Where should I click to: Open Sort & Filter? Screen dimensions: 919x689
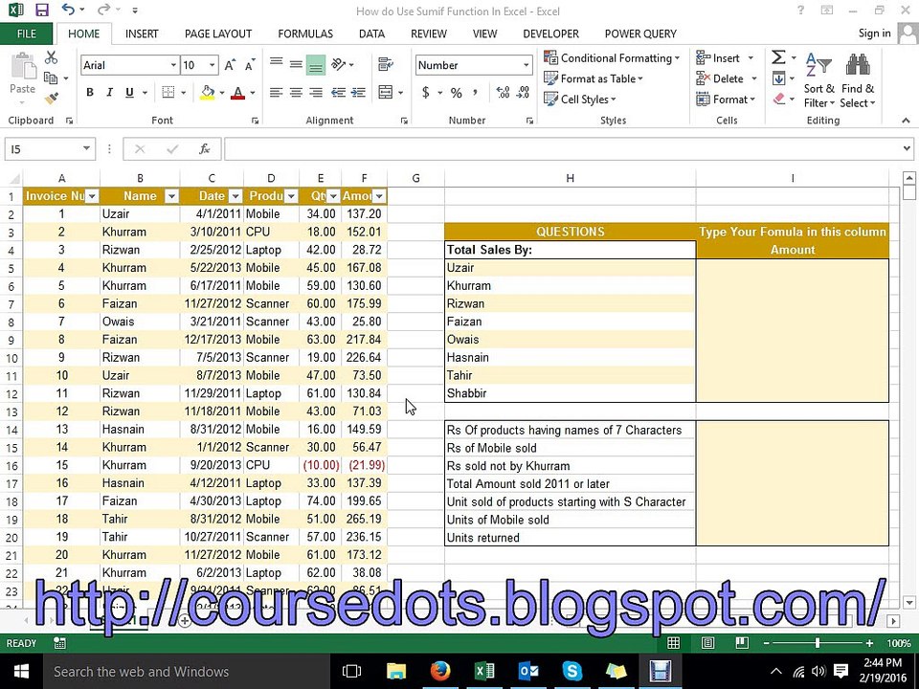click(x=818, y=80)
